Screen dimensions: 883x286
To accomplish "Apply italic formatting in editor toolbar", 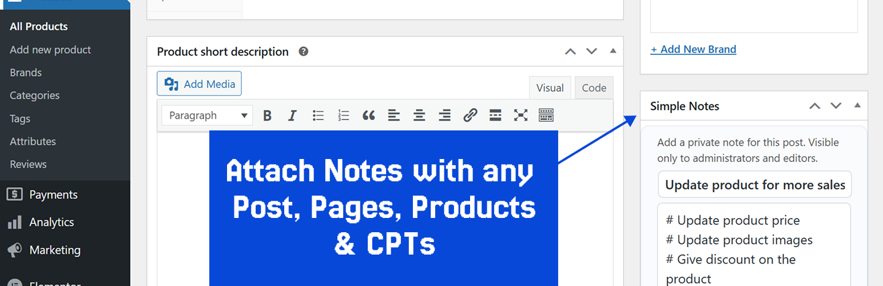I will click(292, 116).
